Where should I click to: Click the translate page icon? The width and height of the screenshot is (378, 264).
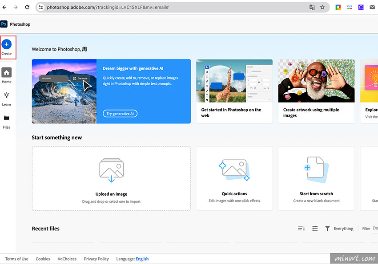[x=312, y=7]
